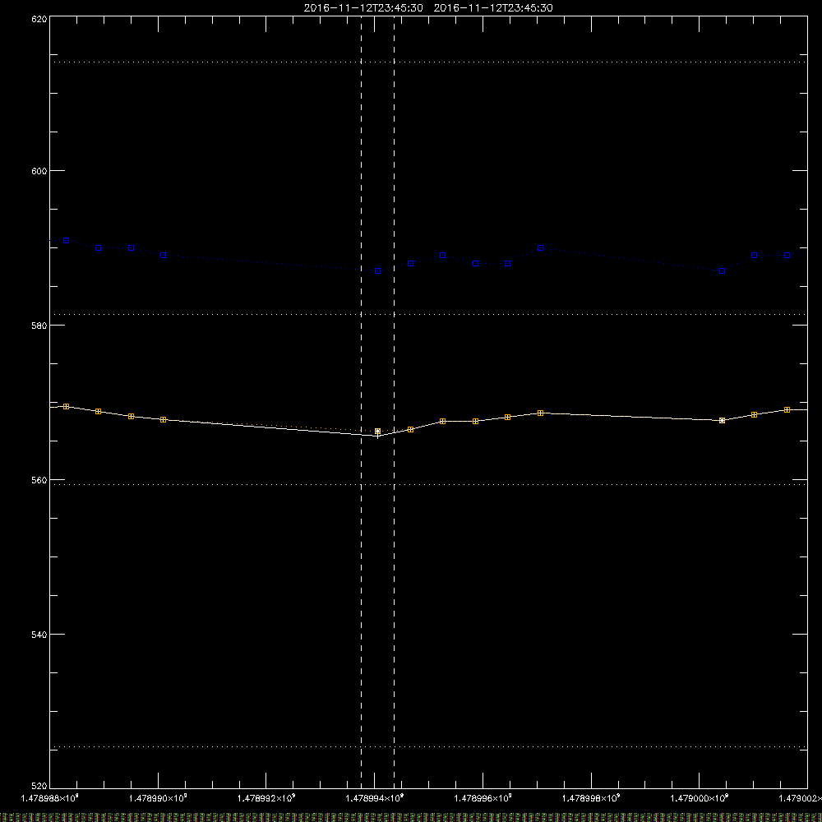The height and width of the screenshot is (822, 822).
Task: Select the leftmost blue square data marker
Action: click(66, 241)
